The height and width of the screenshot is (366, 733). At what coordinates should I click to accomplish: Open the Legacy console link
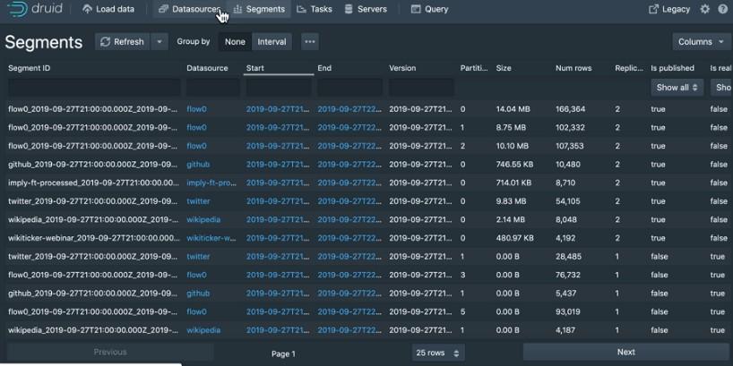click(669, 9)
